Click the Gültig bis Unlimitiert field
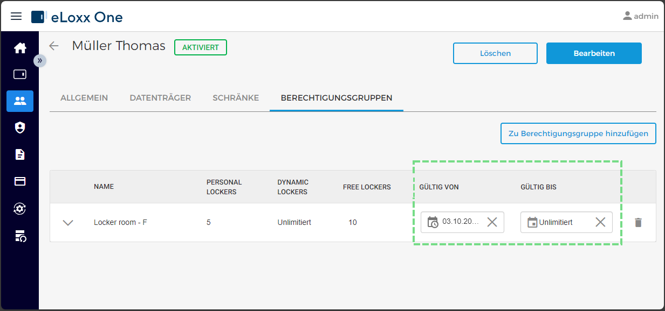665x311 pixels. [566, 222]
